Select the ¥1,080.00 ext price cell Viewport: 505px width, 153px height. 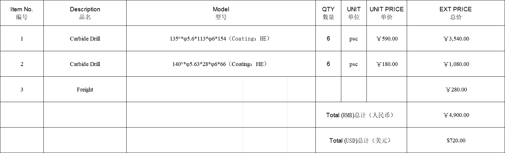(456, 64)
